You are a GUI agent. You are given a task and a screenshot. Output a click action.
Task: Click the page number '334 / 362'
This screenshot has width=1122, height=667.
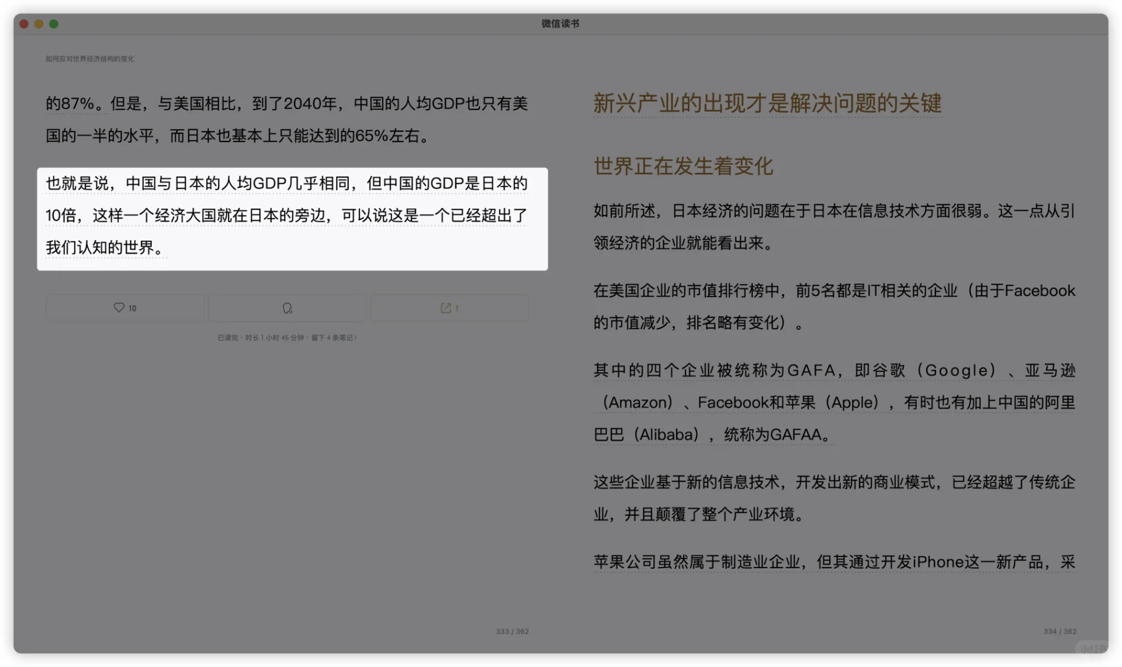[x=1060, y=631]
